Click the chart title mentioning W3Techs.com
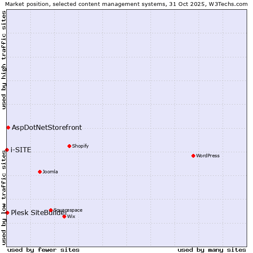253x253 pixels. (126, 4)
